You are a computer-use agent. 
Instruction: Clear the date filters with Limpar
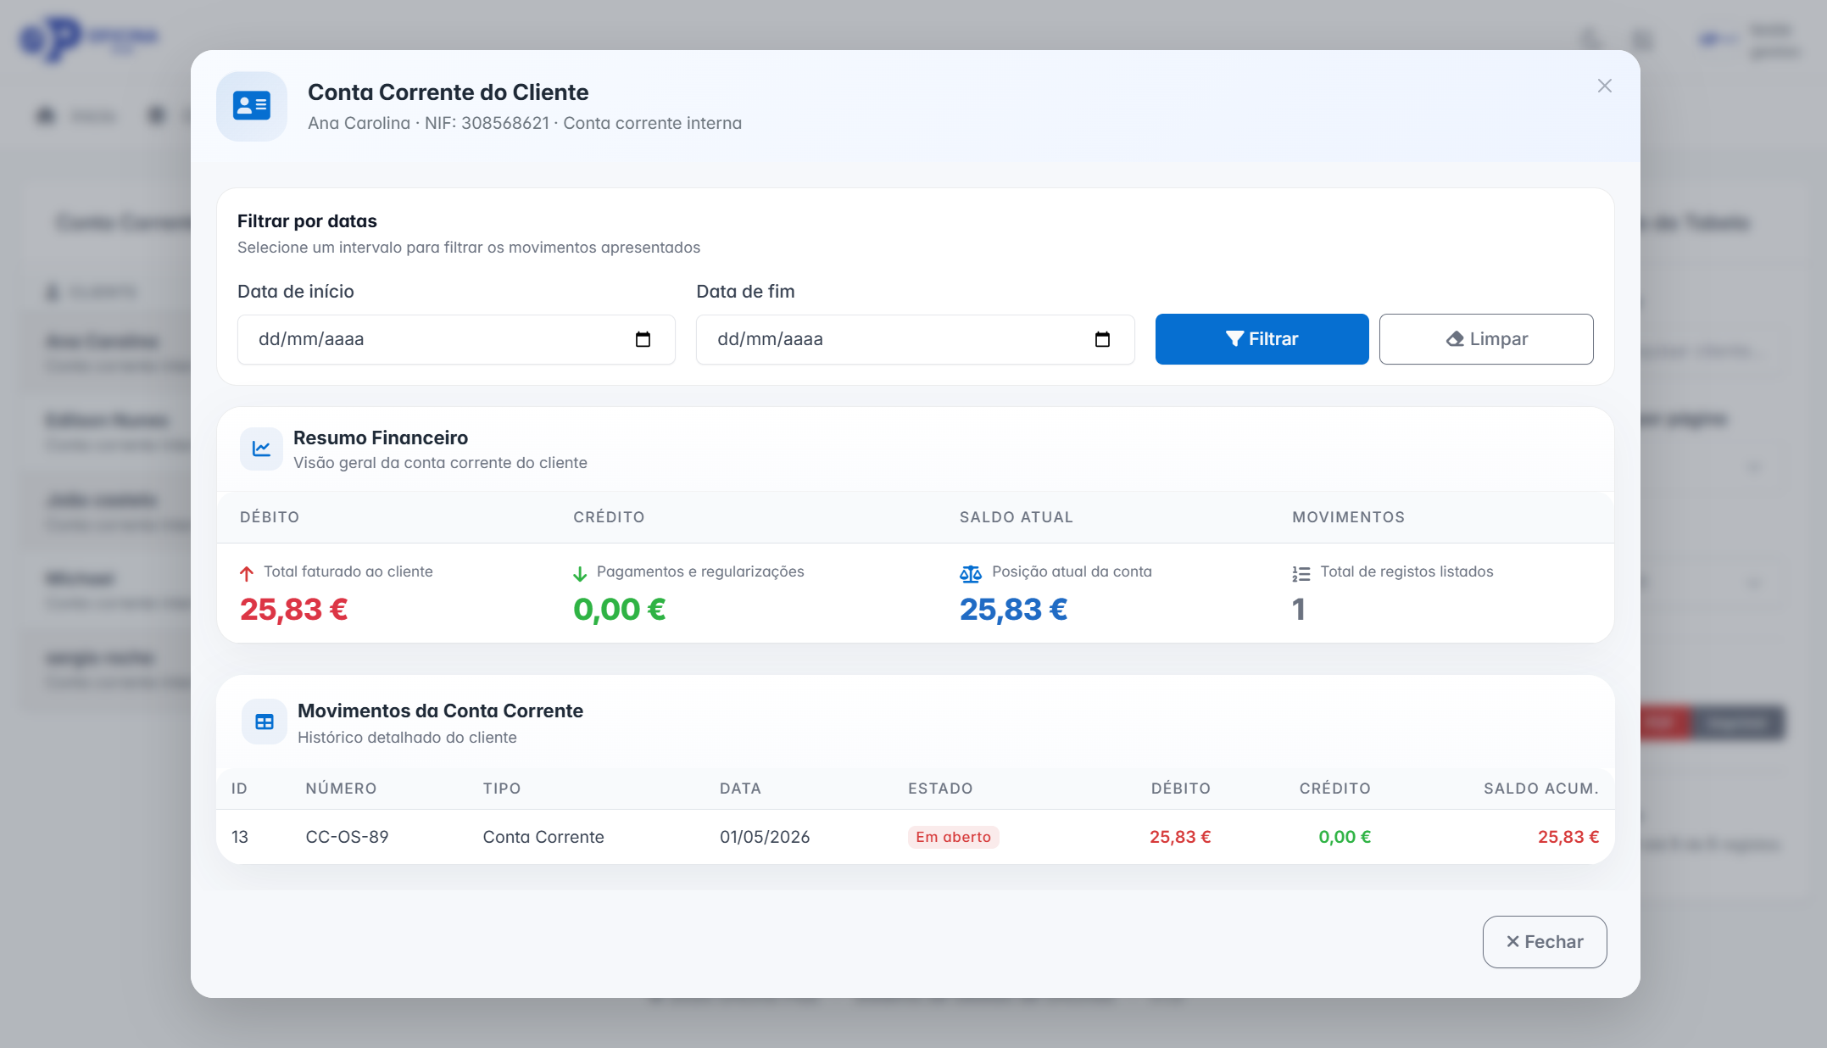(1486, 339)
